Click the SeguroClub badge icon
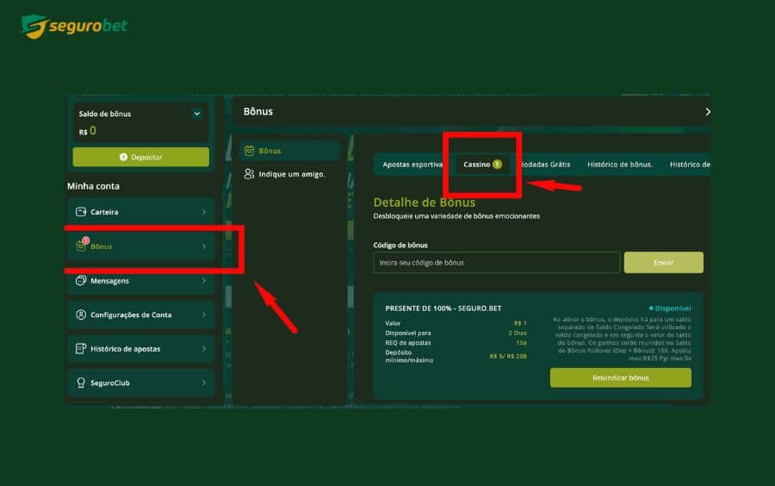This screenshot has width=775, height=486. [x=81, y=383]
